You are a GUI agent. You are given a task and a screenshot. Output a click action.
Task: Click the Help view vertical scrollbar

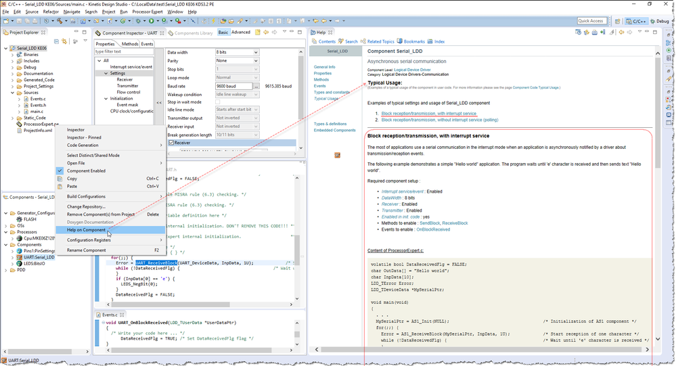pyautogui.click(x=658, y=196)
